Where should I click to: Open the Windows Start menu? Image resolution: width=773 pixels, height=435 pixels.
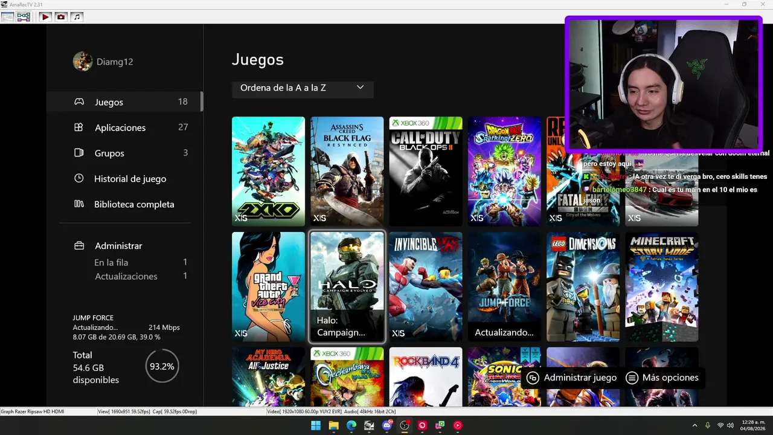(x=316, y=425)
